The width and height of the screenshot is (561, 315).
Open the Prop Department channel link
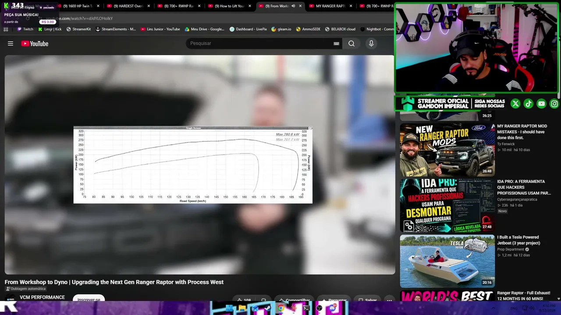coord(511,249)
